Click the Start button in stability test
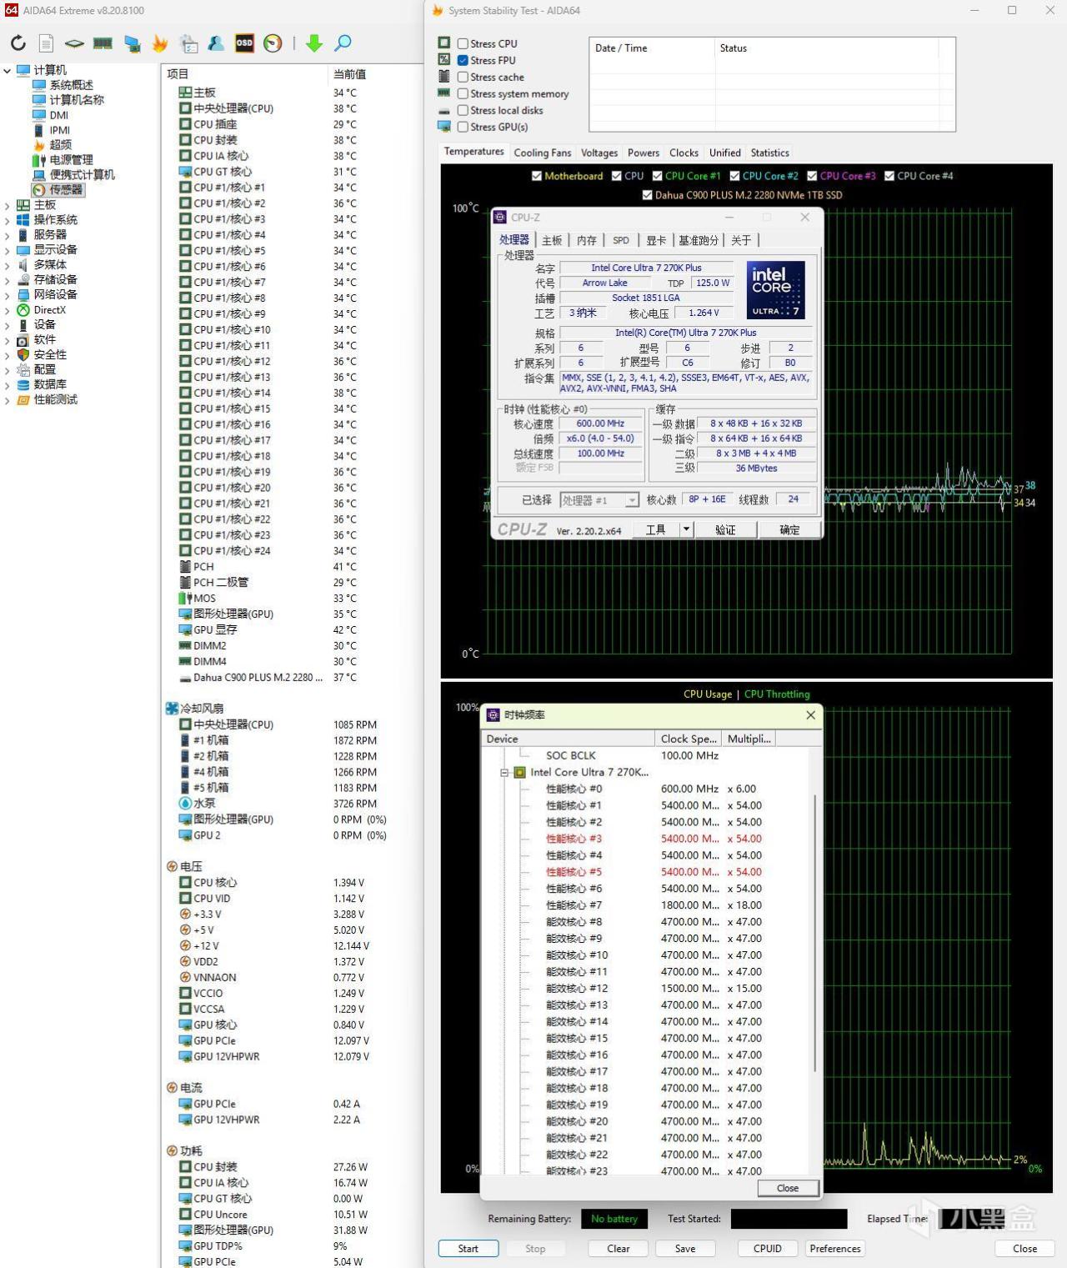The image size is (1067, 1268). tap(468, 1248)
